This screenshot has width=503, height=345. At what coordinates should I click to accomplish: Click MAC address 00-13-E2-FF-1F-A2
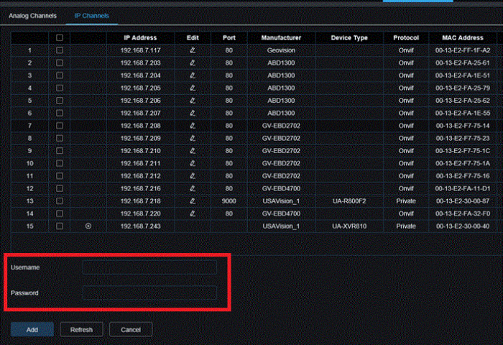[x=463, y=50]
